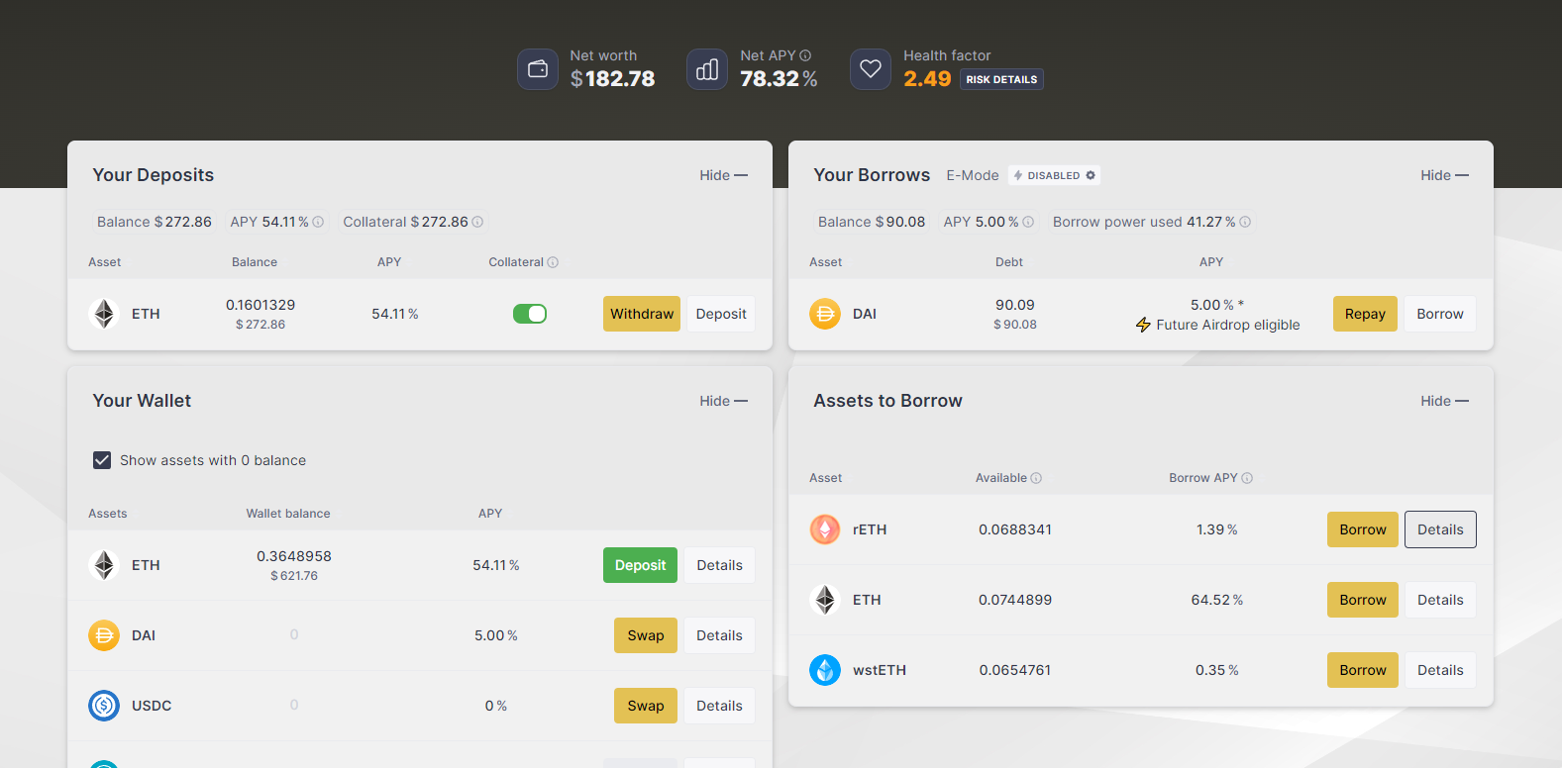Open Details for ETH in Assets to Borrow
Image resolution: width=1562 pixels, height=768 pixels.
[1440, 600]
